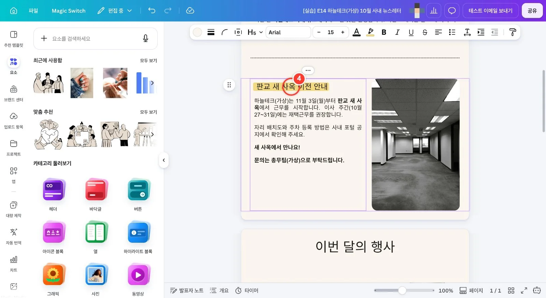Toggle text alignment

tap(439, 32)
